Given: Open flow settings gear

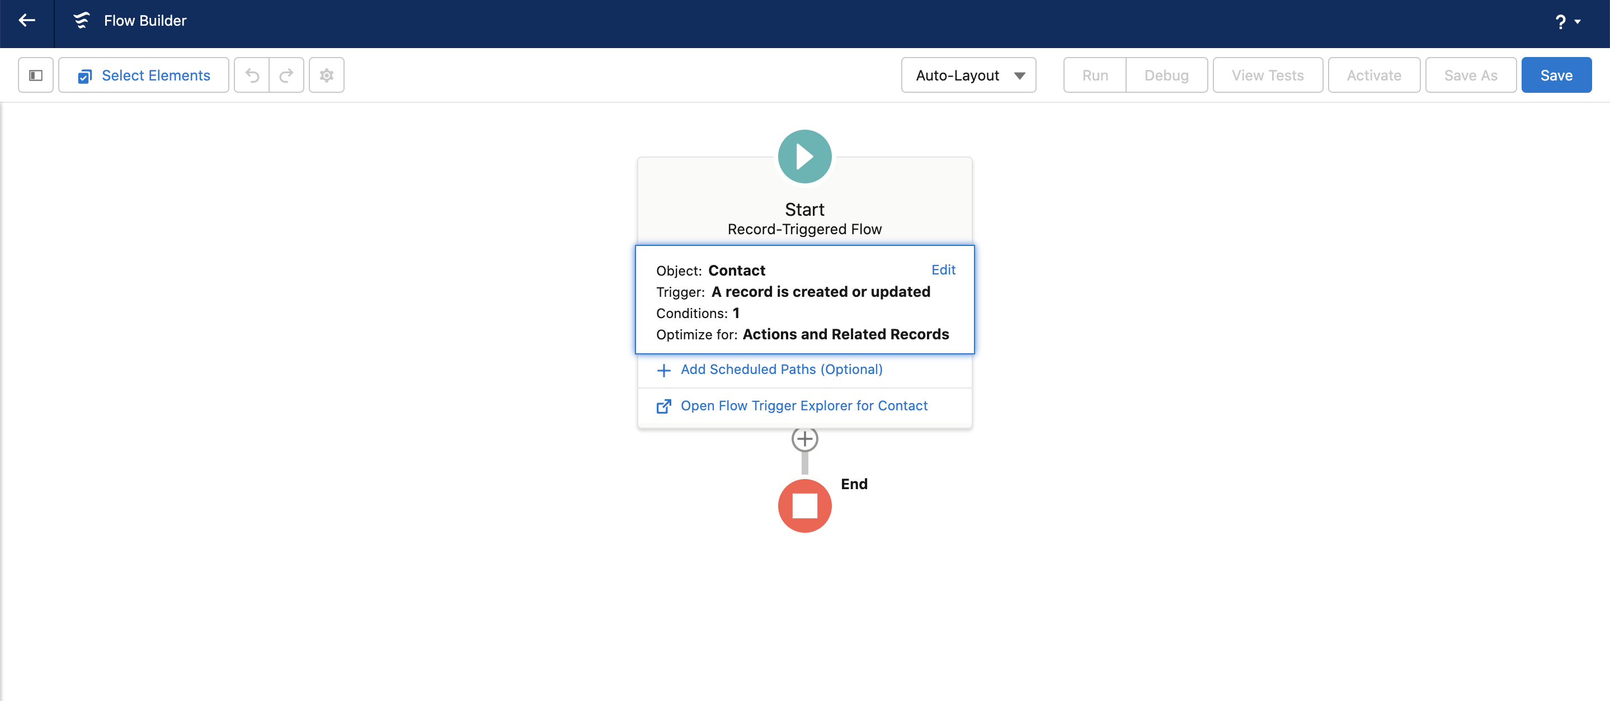Looking at the screenshot, I should click(x=326, y=75).
